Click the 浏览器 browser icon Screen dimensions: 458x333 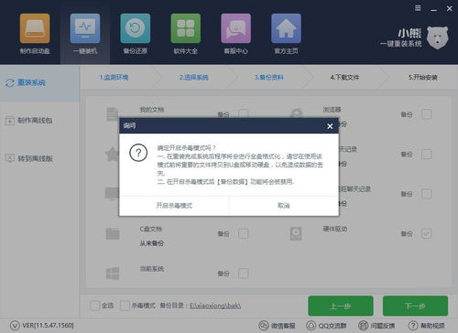coord(296,113)
